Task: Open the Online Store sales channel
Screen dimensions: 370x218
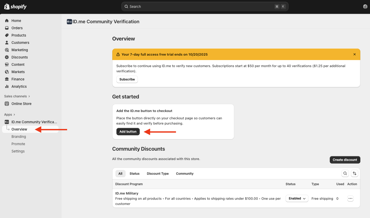Action: pyautogui.click(x=21, y=104)
